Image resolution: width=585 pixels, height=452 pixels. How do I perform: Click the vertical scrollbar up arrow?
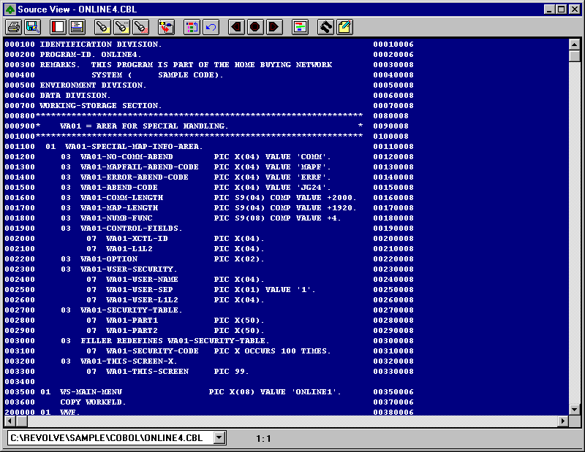pos(574,45)
